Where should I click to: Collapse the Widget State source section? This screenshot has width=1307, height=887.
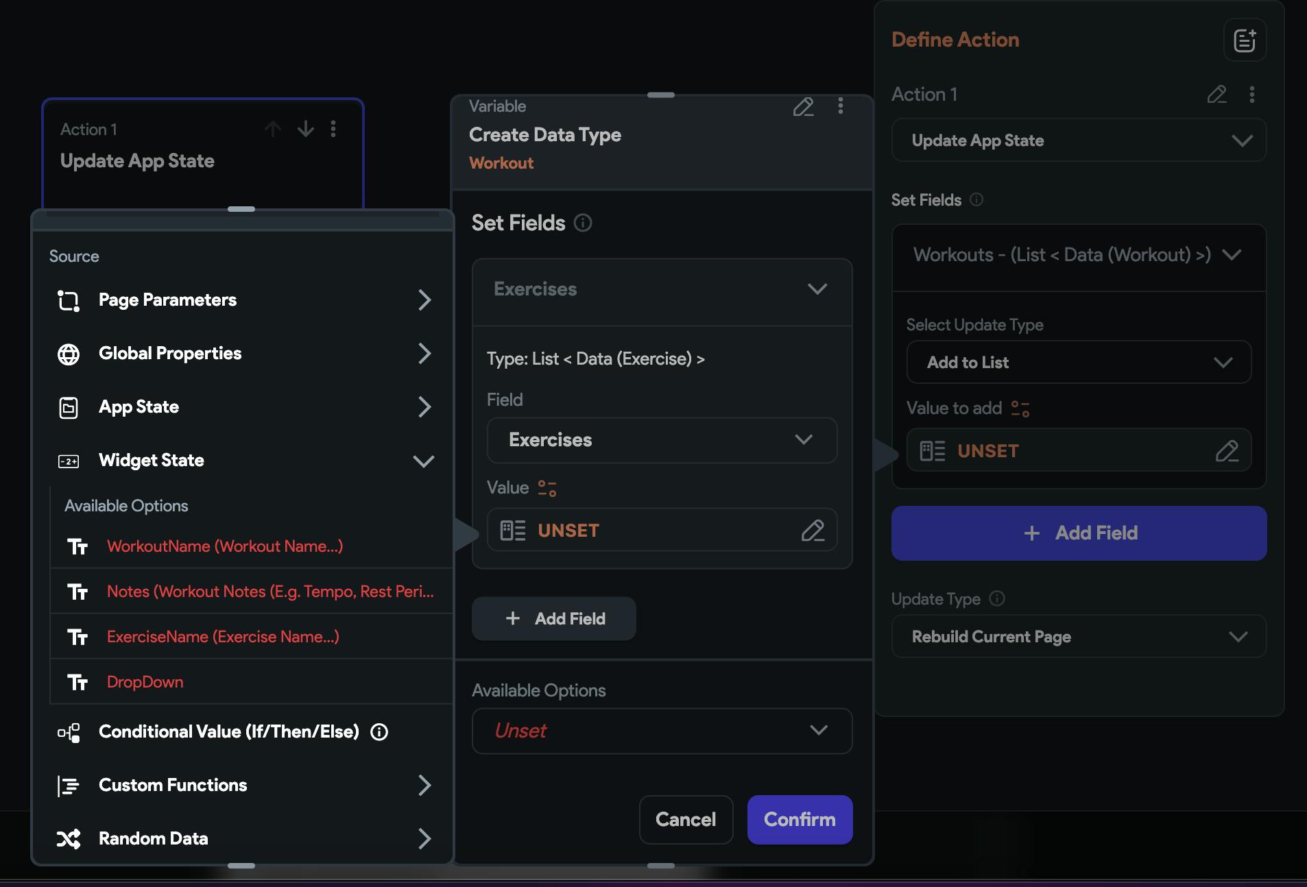(x=424, y=461)
